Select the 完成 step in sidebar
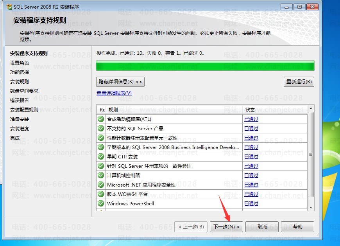 tap(15, 138)
